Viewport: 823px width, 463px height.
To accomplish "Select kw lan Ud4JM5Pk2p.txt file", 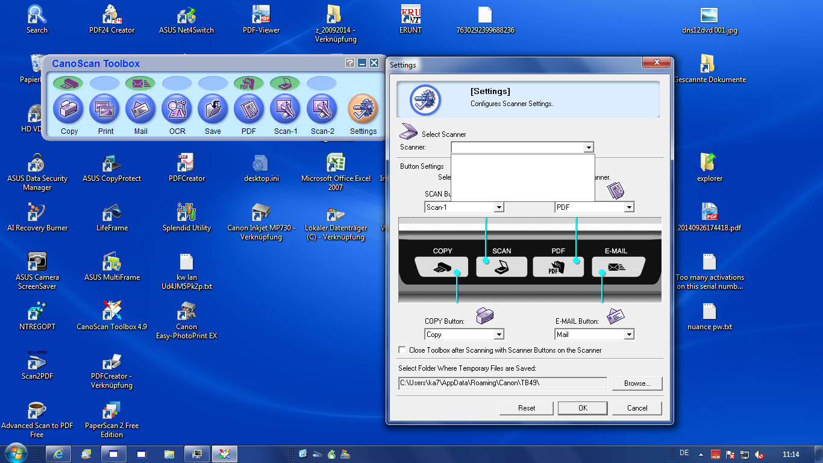I will [186, 271].
